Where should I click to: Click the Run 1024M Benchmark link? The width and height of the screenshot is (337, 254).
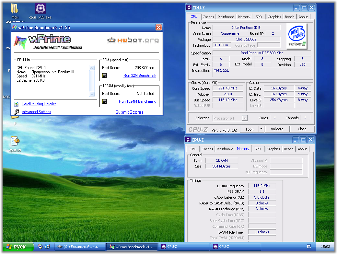tap(137, 101)
